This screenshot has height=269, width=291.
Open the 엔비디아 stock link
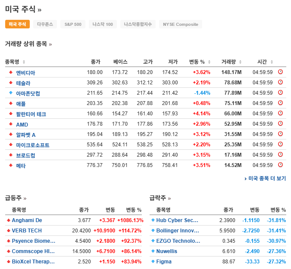tap(25, 73)
